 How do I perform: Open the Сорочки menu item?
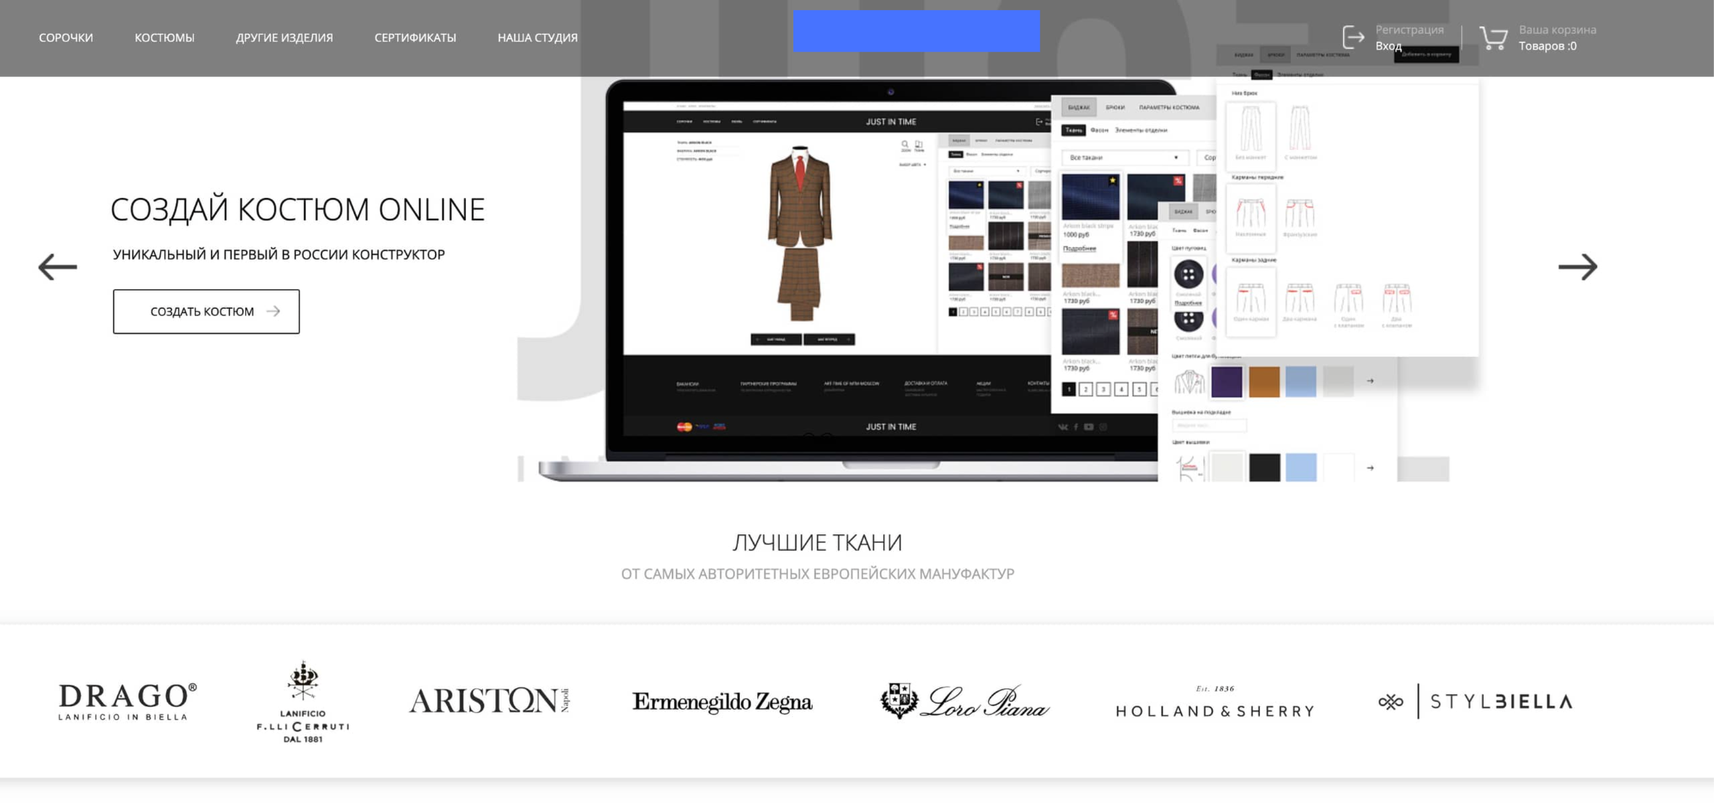point(66,37)
